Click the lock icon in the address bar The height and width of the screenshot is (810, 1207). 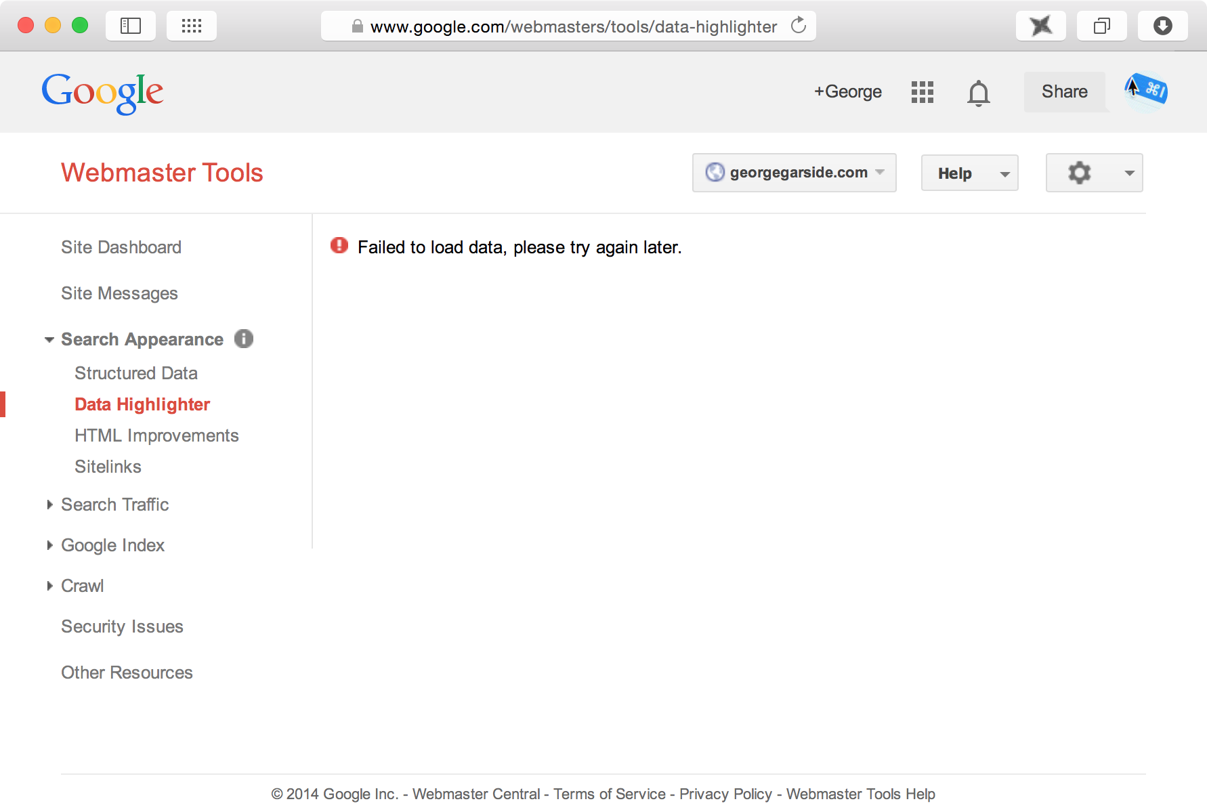point(358,26)
